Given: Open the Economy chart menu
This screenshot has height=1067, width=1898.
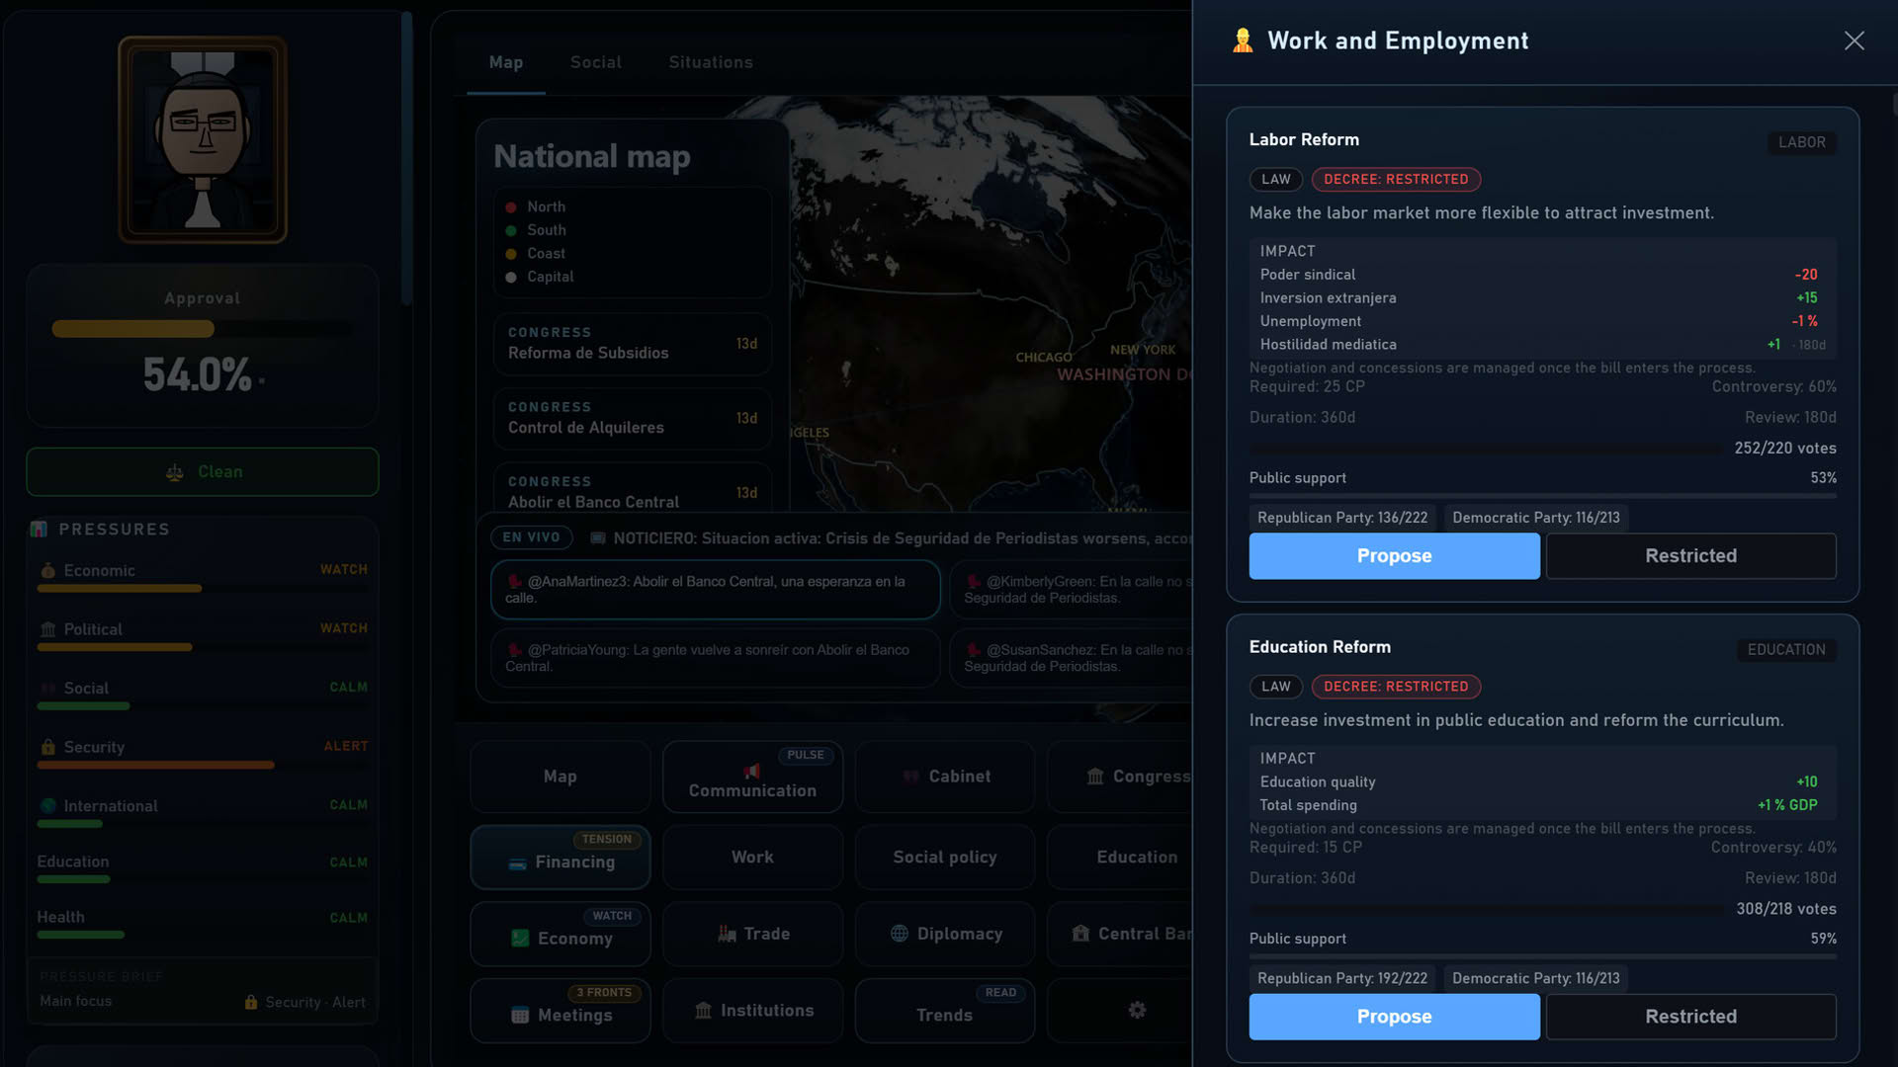Looking at the screenshot, I should [561, 934].
